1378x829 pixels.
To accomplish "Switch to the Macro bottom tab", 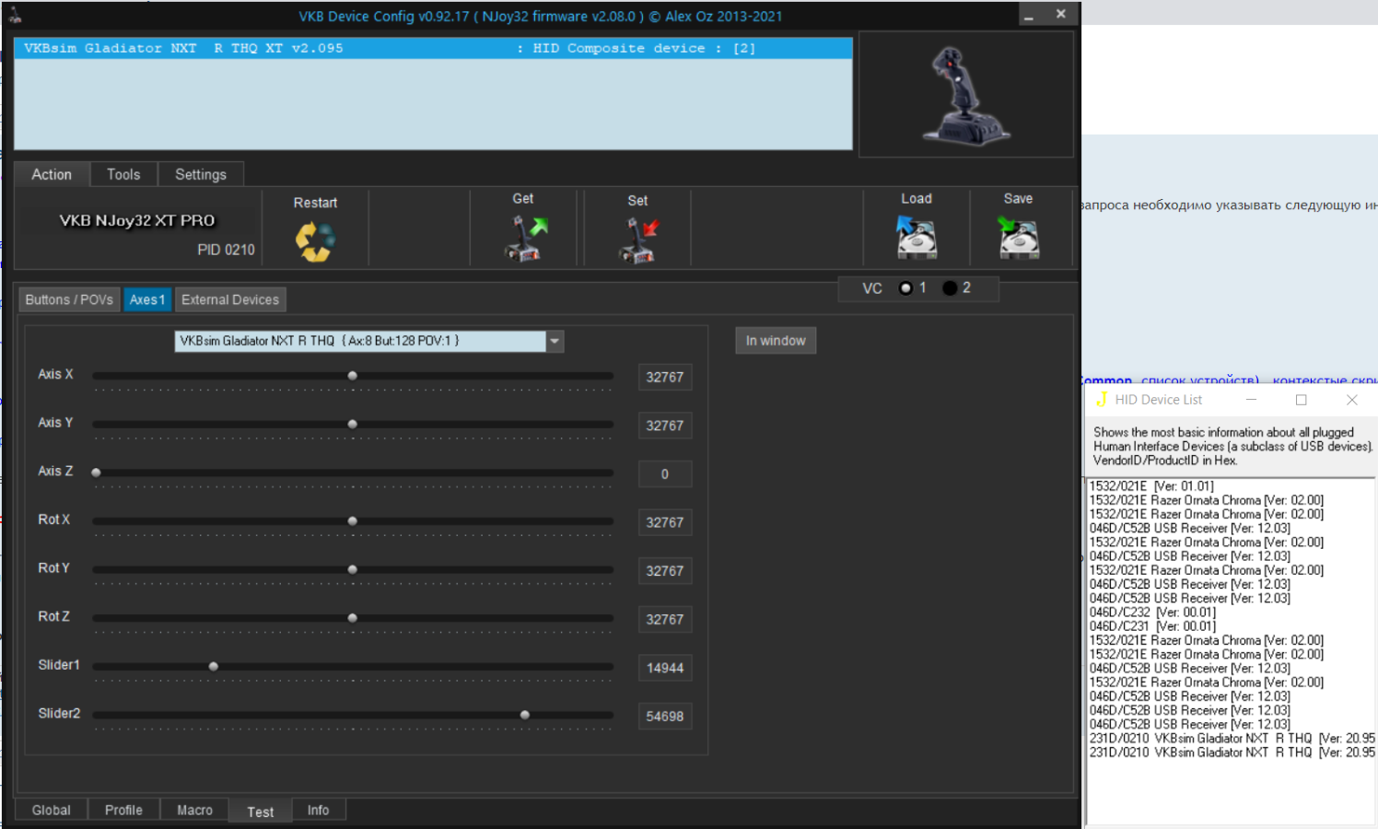I will [x=194, y=810].
